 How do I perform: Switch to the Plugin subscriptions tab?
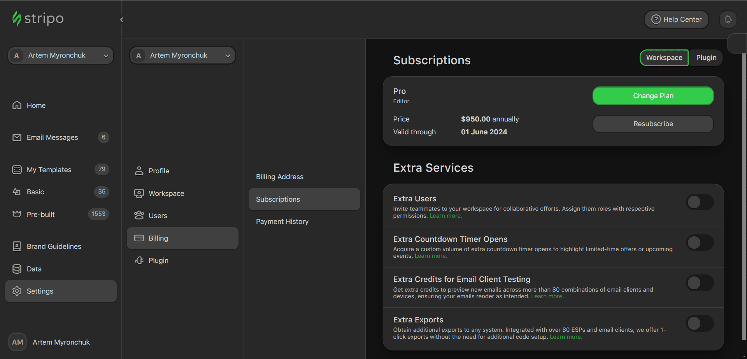coord(706,58)
